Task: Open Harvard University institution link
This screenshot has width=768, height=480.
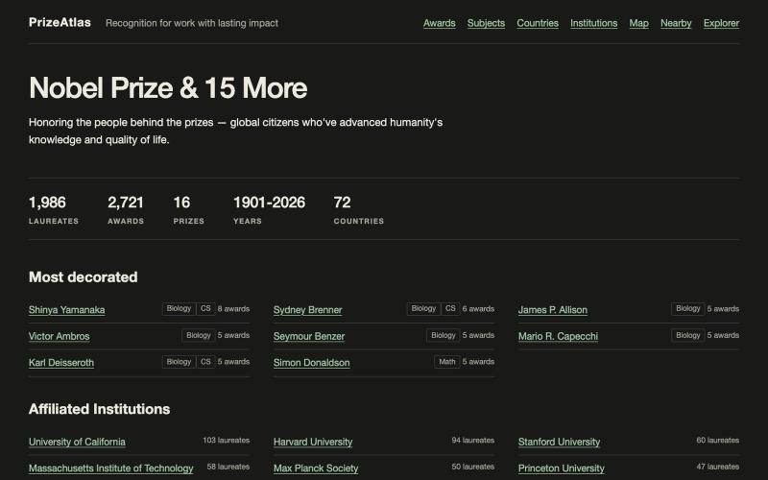Action: [313, 442]
